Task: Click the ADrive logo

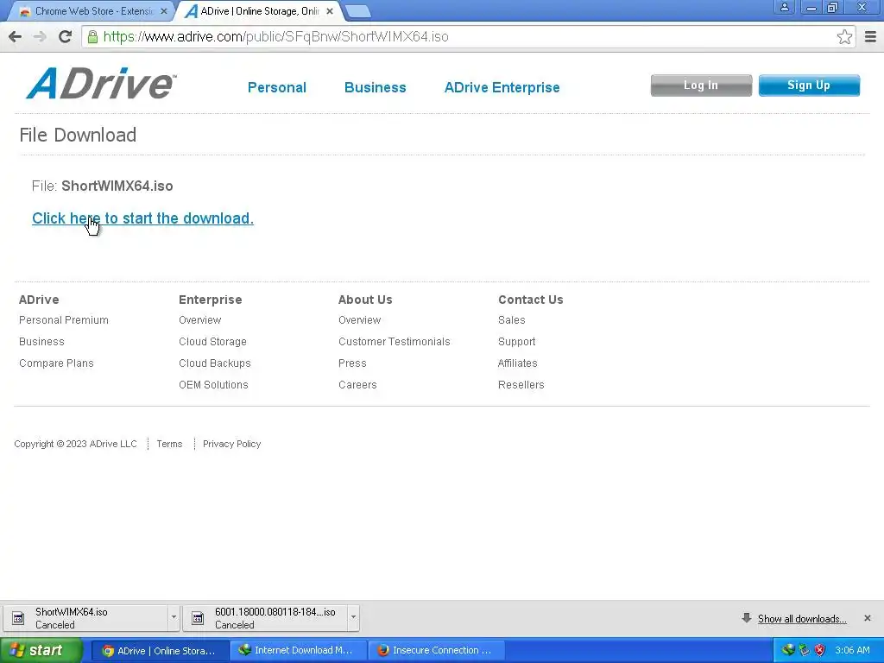Action: (102, 84)
